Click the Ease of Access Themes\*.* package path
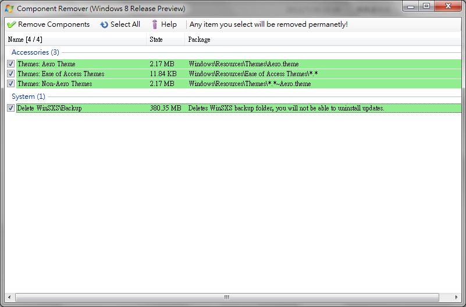 253,74
